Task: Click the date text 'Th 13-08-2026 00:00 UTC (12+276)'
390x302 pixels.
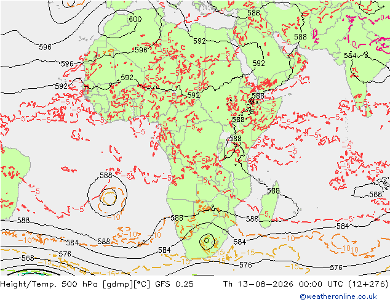Action: pos(306,284)
